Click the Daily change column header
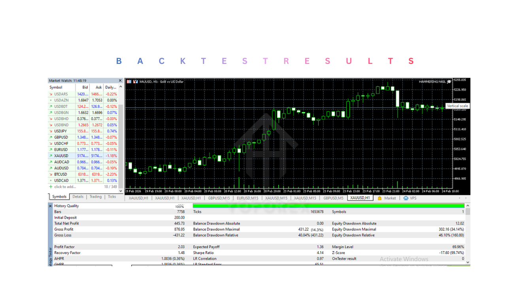Image resolution: width=506 pixels, height=284 pixels. (111, 87)
